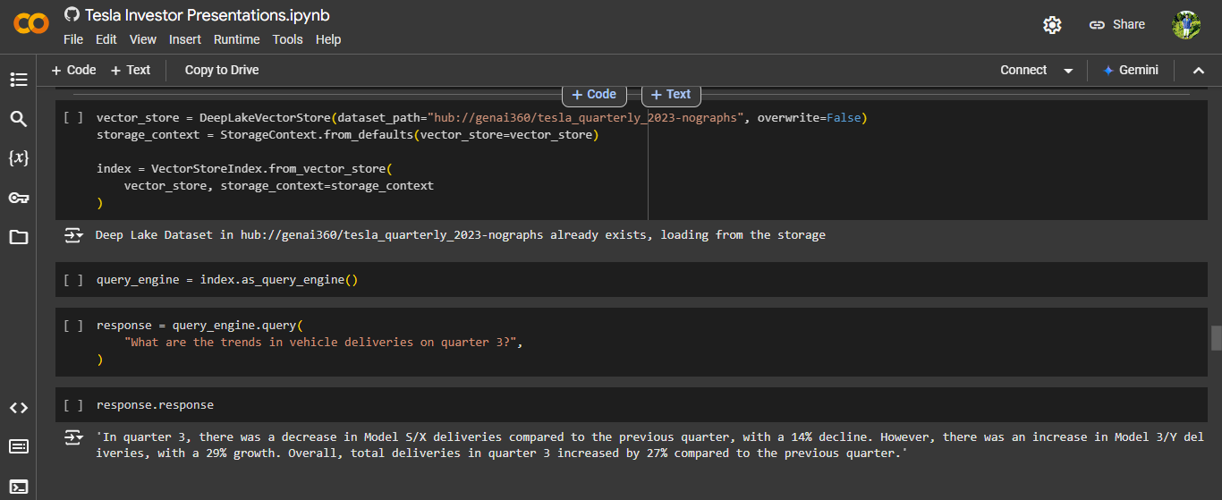Click the response output text about quarter 3
Viewport: 1222px width, 500px height.
649,445
